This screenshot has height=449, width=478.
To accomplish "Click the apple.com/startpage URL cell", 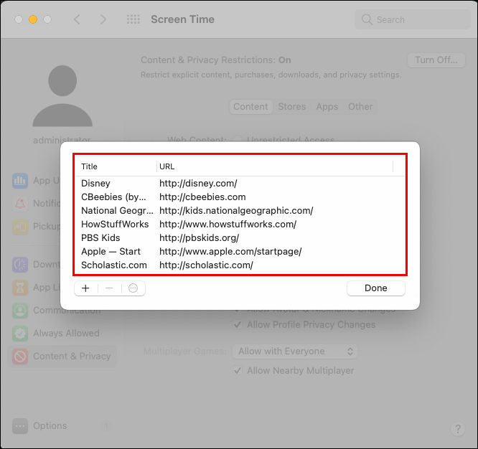I will pos(230,252).
